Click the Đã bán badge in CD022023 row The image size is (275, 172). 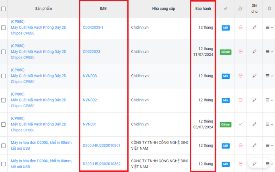225,52
